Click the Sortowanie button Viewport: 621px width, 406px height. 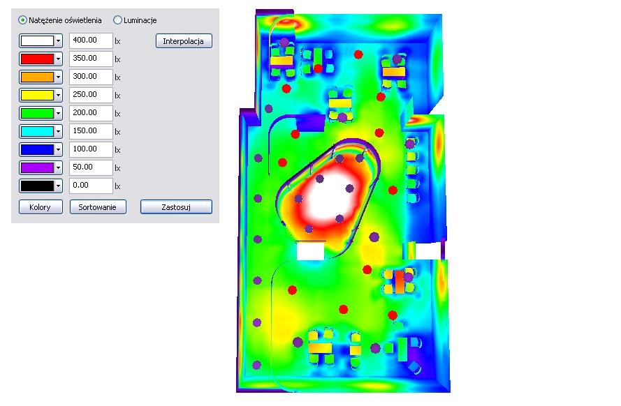(x=98, y=207)
